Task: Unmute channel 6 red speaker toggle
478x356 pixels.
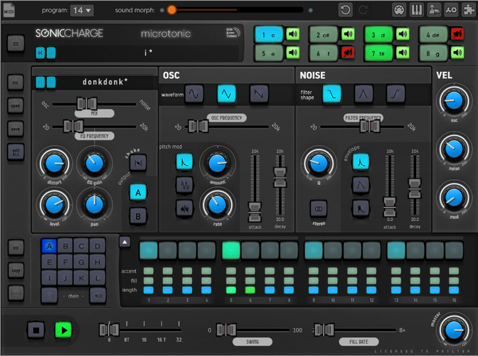Action: (348, 53)
